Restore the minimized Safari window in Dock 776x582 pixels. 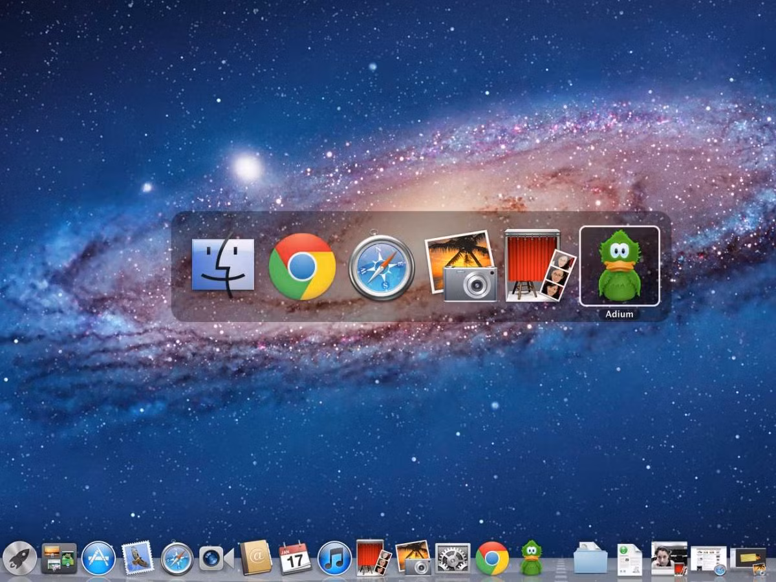tap(709, 560)
